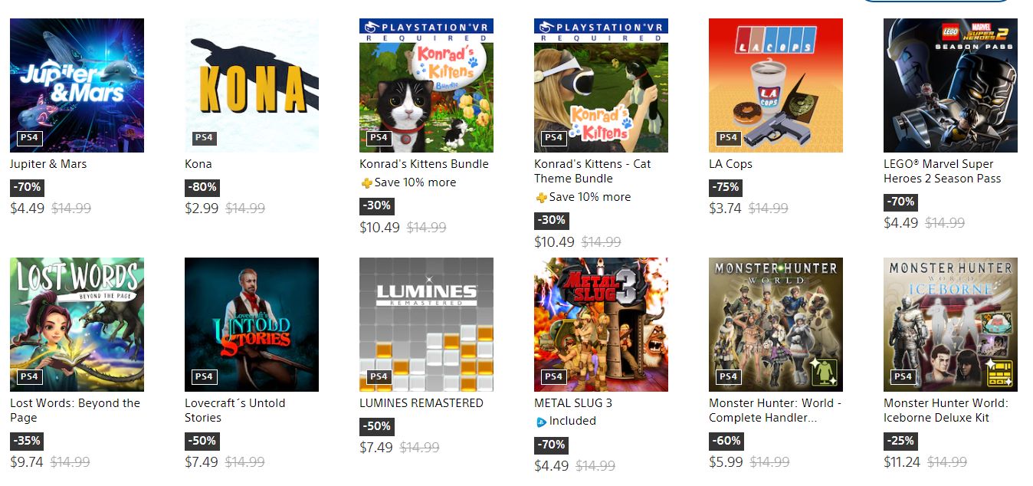Open the Jupiter & Mars cover thumbnail
The width and height of the screenshot is (1033, 486).
pyautogui.click(x=77, y=85)
